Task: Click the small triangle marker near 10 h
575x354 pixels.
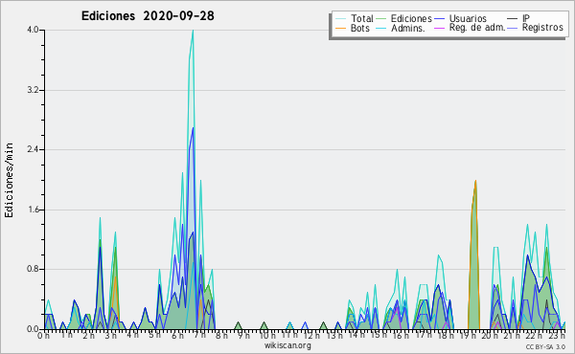Action: coord(264,326)
